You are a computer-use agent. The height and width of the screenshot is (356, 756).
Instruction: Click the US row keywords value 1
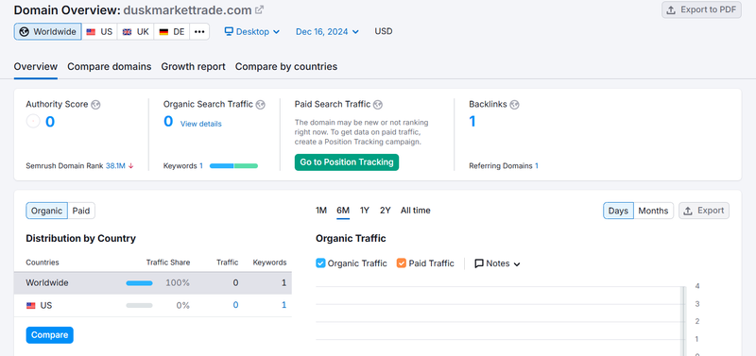(284, 305)
